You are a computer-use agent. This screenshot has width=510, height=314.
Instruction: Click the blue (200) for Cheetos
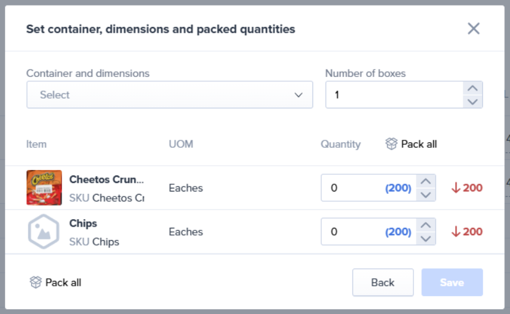[x=398, y=188]
